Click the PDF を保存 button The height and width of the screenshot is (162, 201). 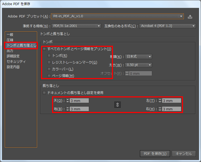(155, 154)
